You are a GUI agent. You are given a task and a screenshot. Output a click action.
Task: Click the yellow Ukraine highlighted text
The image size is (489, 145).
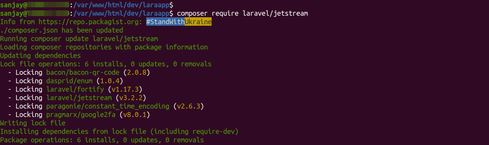198,21
